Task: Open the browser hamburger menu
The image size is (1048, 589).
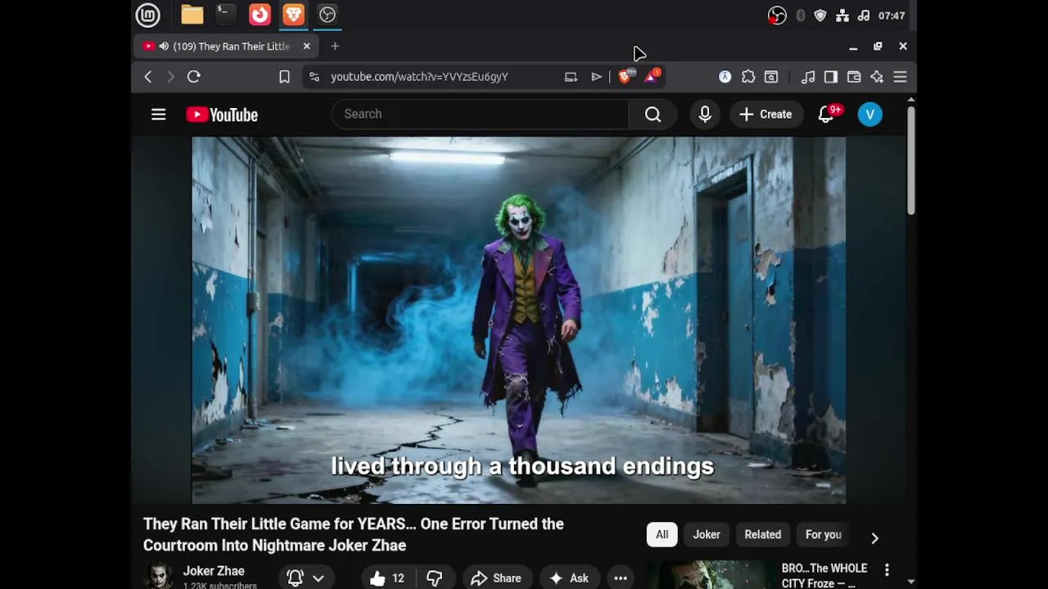Action: click(900, 77)
